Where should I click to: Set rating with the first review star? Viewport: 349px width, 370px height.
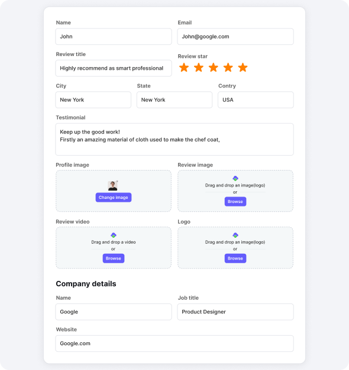click(x=184, y=67)
